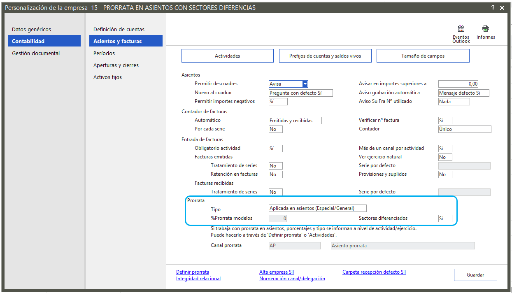The height and width of the screenshot is (293, 512).
Task: Follow the Definir prorrata link
Action: (193, 272)
